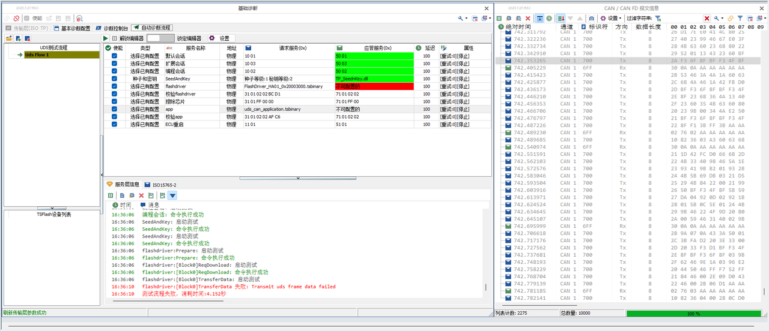
Task: Start the auto diagnostic flow with play button
Action: [x=106, y=38]
